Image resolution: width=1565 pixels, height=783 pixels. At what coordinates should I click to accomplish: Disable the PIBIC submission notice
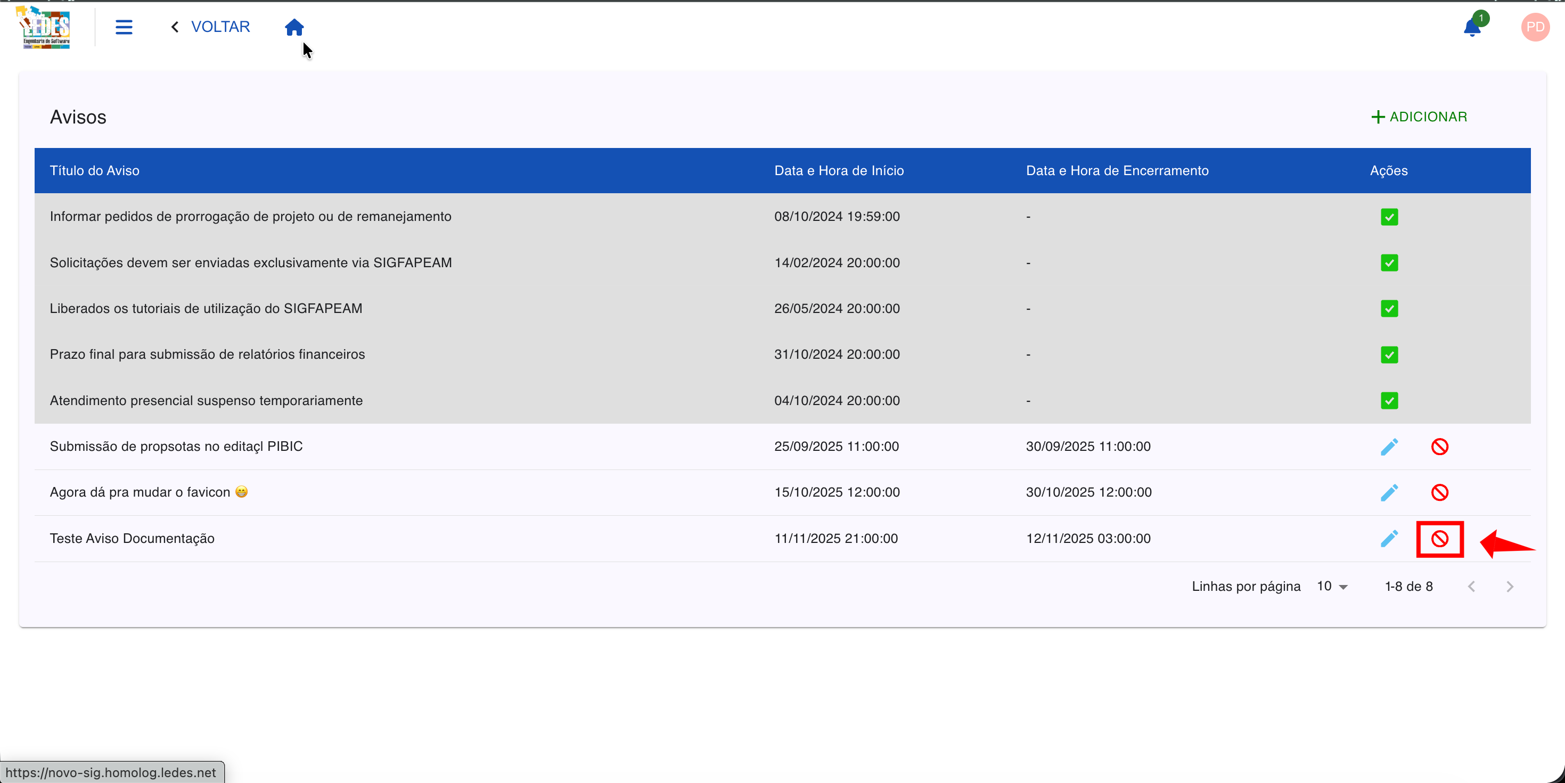[x=1439, y=447]
